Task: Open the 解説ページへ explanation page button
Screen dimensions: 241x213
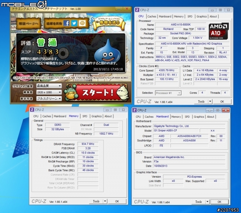Action: click(29, 23)
